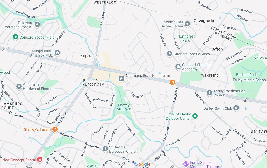Select the Concord Soccer Field green pin
This screenshot has height=168, width=267.
16,37
